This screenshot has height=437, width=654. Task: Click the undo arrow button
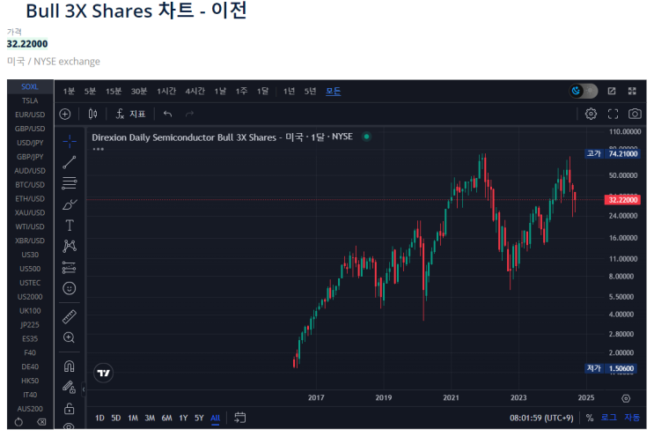click(x=167, y=114)
